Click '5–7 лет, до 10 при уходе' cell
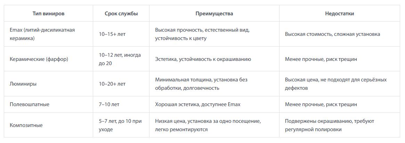This screenshot has width=405, height=143. coord(121,125)
